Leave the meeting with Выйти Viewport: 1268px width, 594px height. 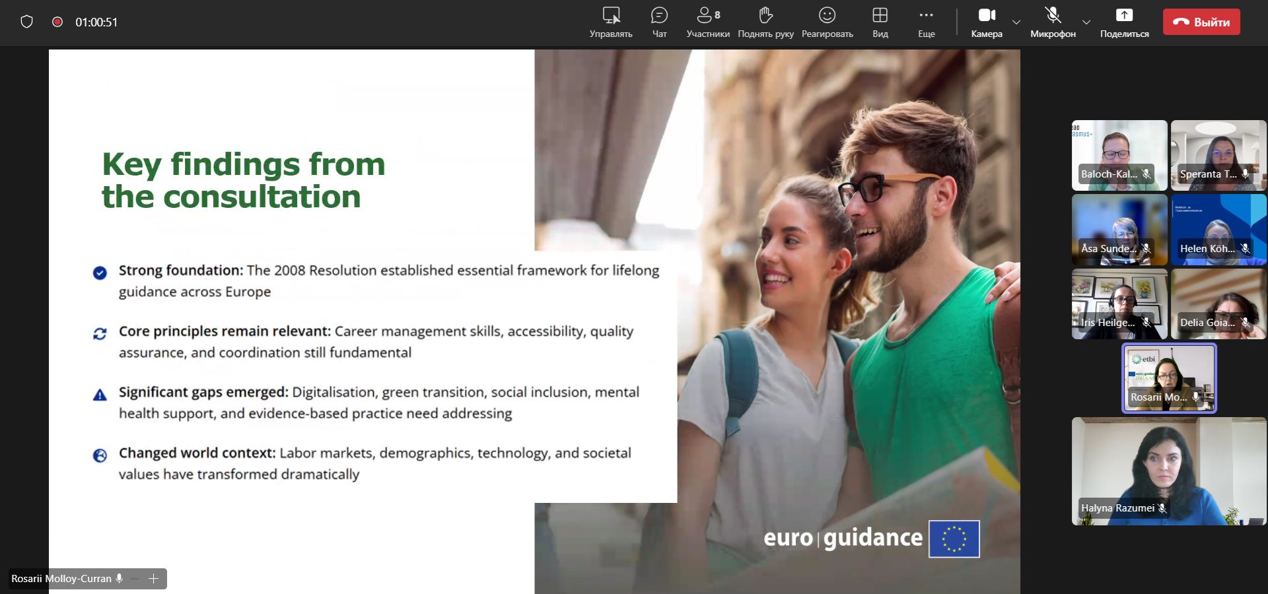[1201, 22]
